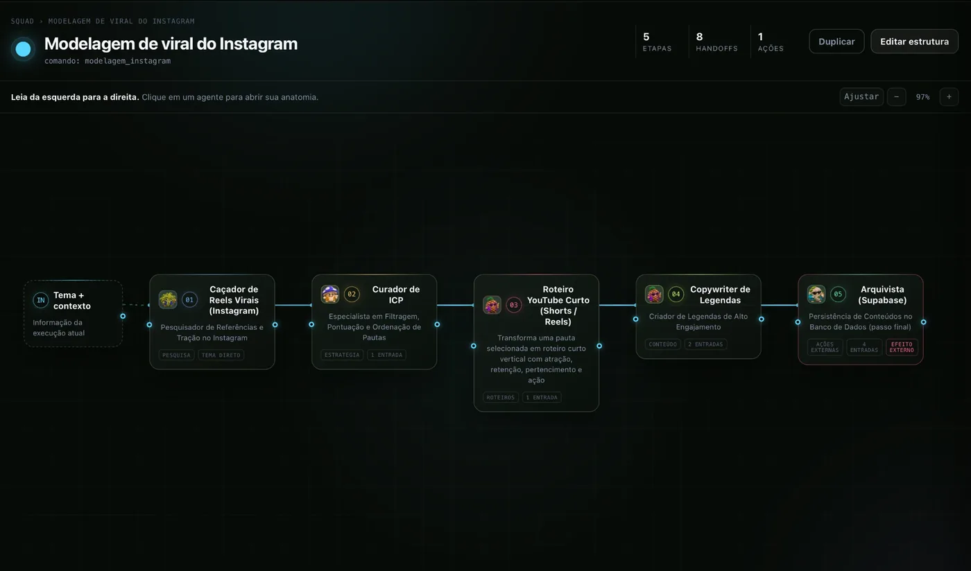971x571 pixels.
Task: Click the ESTRATEGIA tag
Action: [342, 355]
